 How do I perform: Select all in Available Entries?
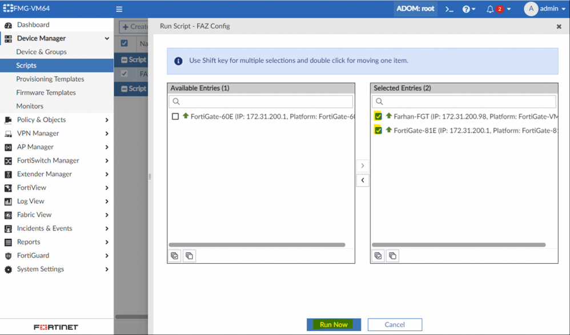point(175,256)
